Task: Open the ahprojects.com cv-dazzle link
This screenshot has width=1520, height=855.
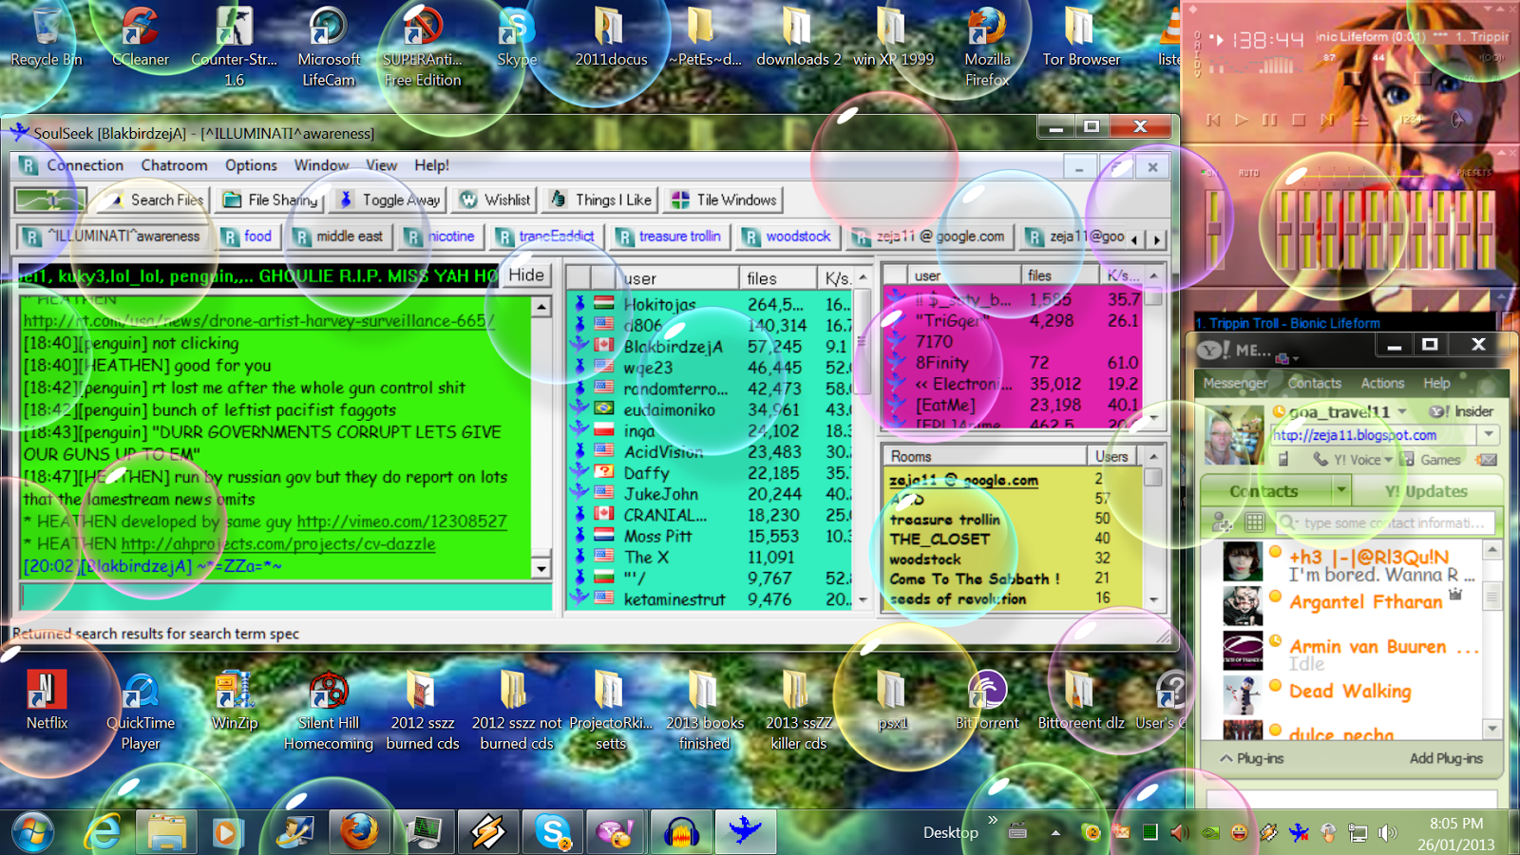Action: [278, 544]
